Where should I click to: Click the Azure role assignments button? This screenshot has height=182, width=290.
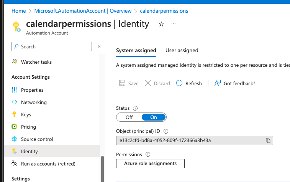(150, 164)
